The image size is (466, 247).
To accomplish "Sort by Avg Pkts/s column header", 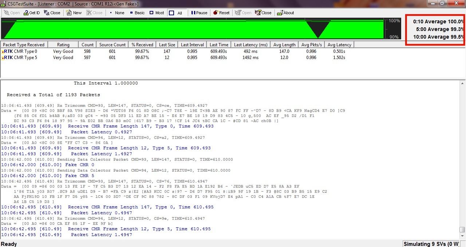I will [311, 45].
